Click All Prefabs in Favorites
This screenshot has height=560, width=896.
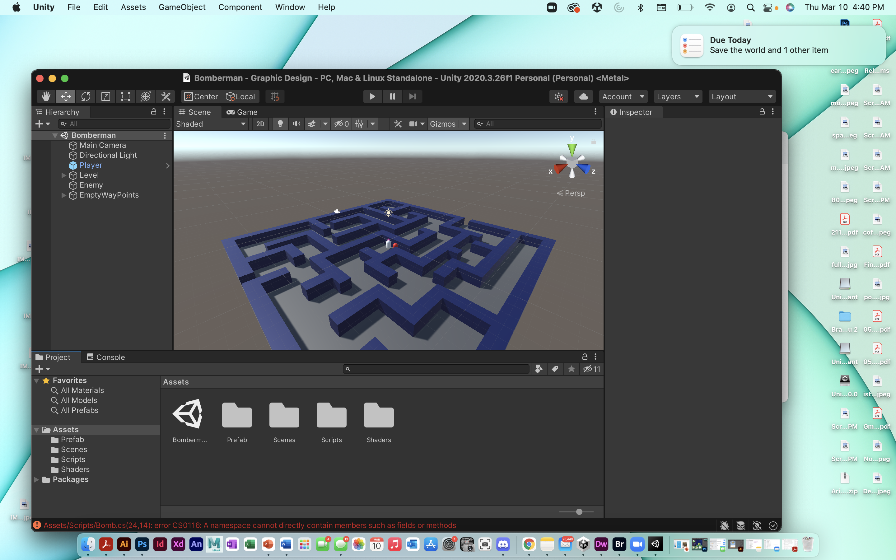point(80,410)
